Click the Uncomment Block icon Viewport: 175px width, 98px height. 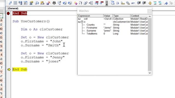pyautogui.click(x=160, y=3)
